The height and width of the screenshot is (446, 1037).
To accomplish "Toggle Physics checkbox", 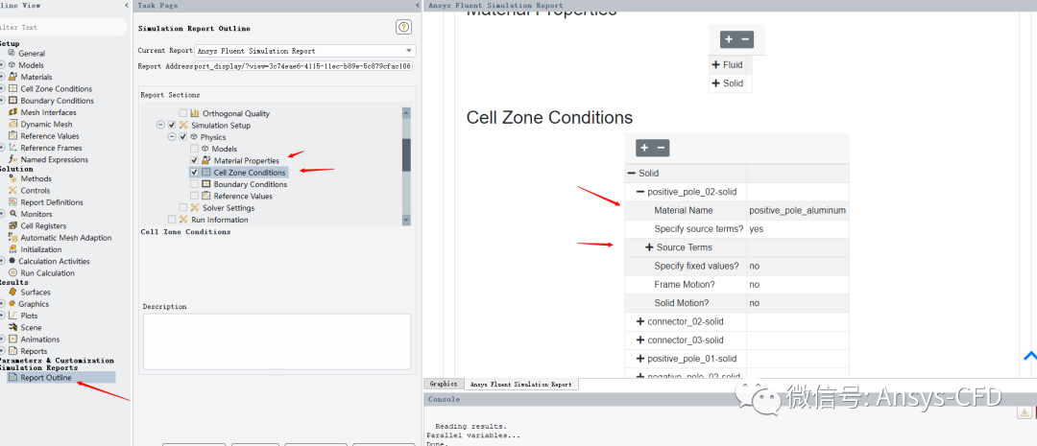I will coord(183,137).
